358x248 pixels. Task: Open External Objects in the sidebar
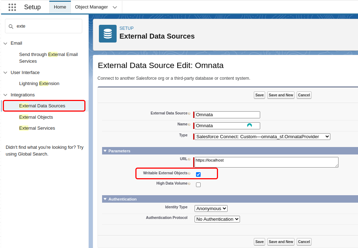(36, 117)
